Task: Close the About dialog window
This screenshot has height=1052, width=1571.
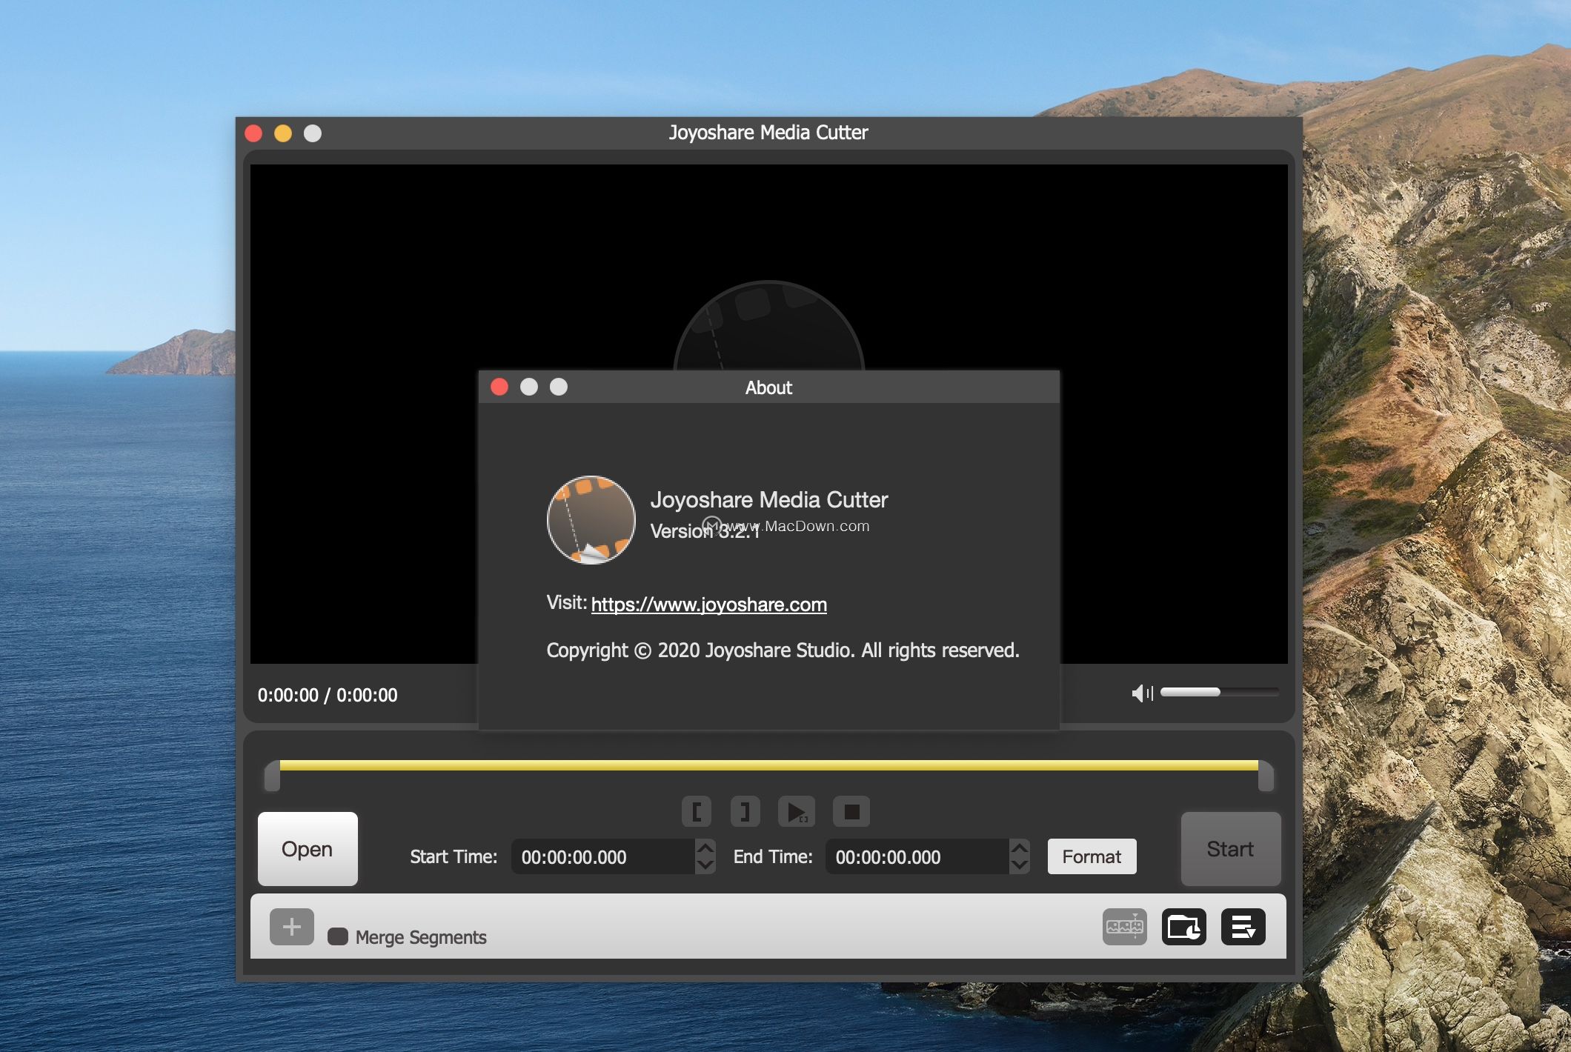Action: pos(499,387)
